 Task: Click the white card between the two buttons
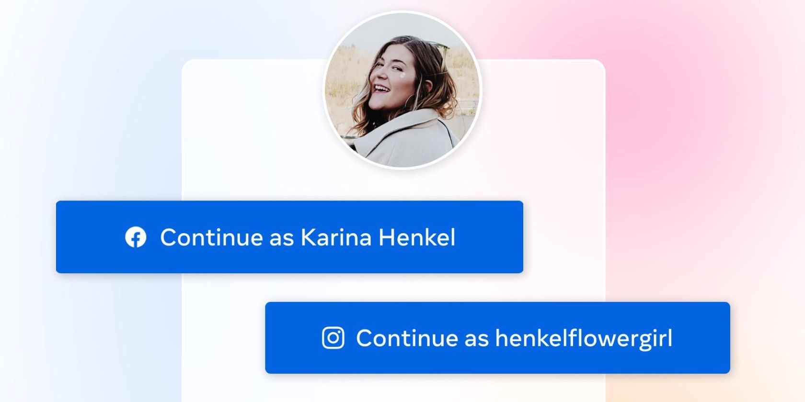[x=383, y=287]
